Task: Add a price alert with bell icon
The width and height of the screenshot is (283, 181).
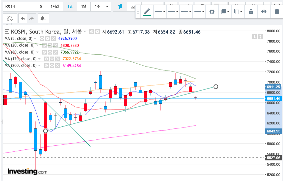Action: (x=43, y=18)
